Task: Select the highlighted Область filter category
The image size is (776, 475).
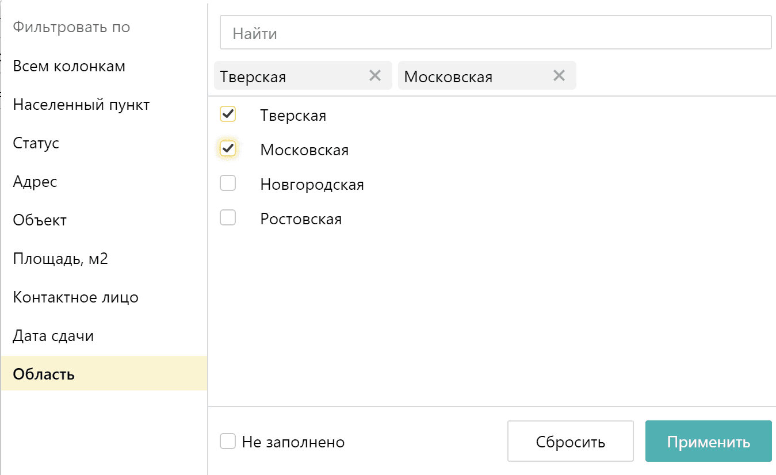Action: coord(43,374)
